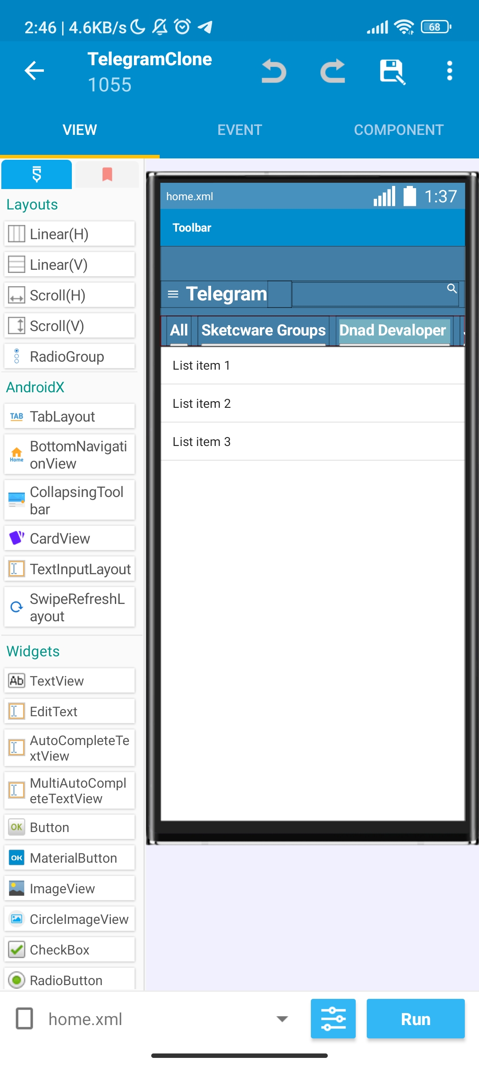Viewport: 479px width, 1065px height.
Task: Expand the home.xml file dropdown arrow
Action: (282, 1019)
